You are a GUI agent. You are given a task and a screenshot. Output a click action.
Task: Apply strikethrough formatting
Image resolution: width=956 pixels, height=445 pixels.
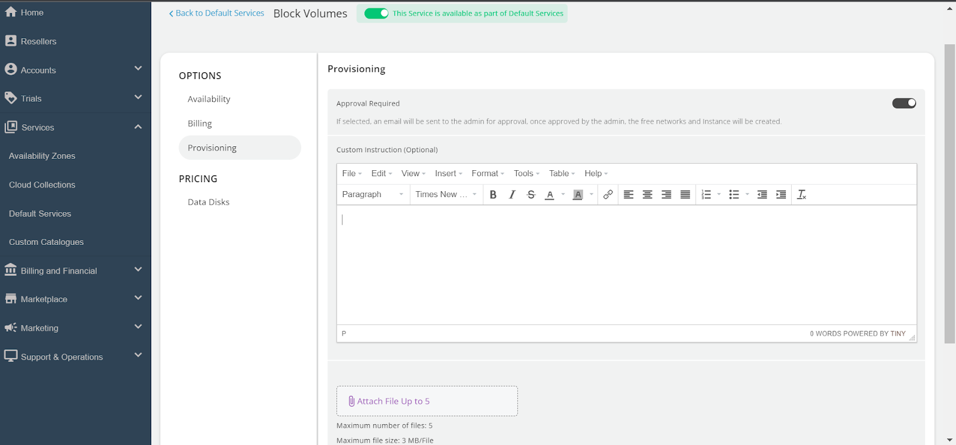(531, 195)
